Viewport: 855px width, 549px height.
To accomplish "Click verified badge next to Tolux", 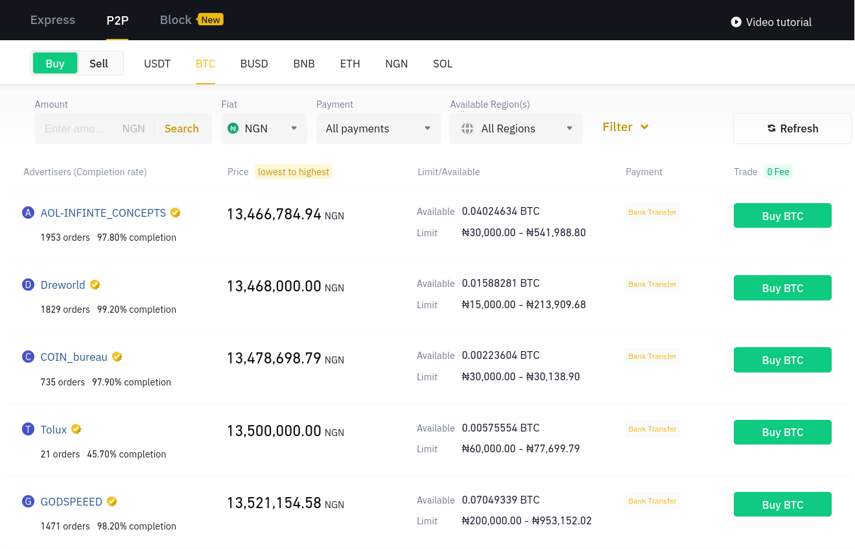I will pyautogui.click(x=76, y=430).
